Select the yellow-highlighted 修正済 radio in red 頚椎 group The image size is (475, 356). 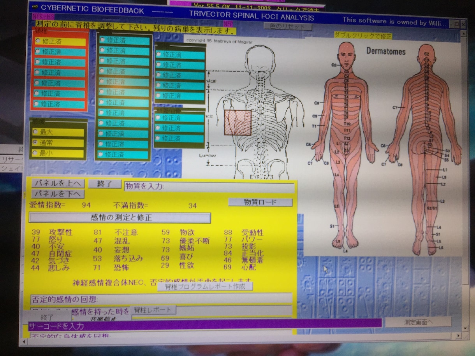pos(38,40)
